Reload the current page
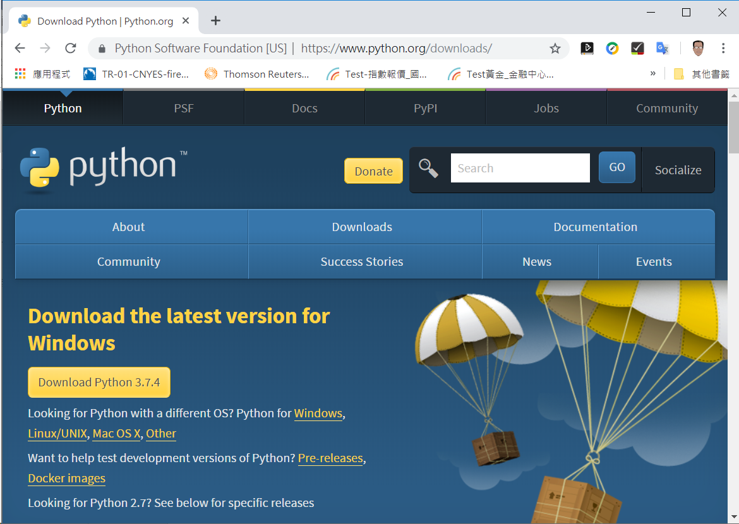The height and width of the screenshot is (524, 739). (x=71, y=48)
